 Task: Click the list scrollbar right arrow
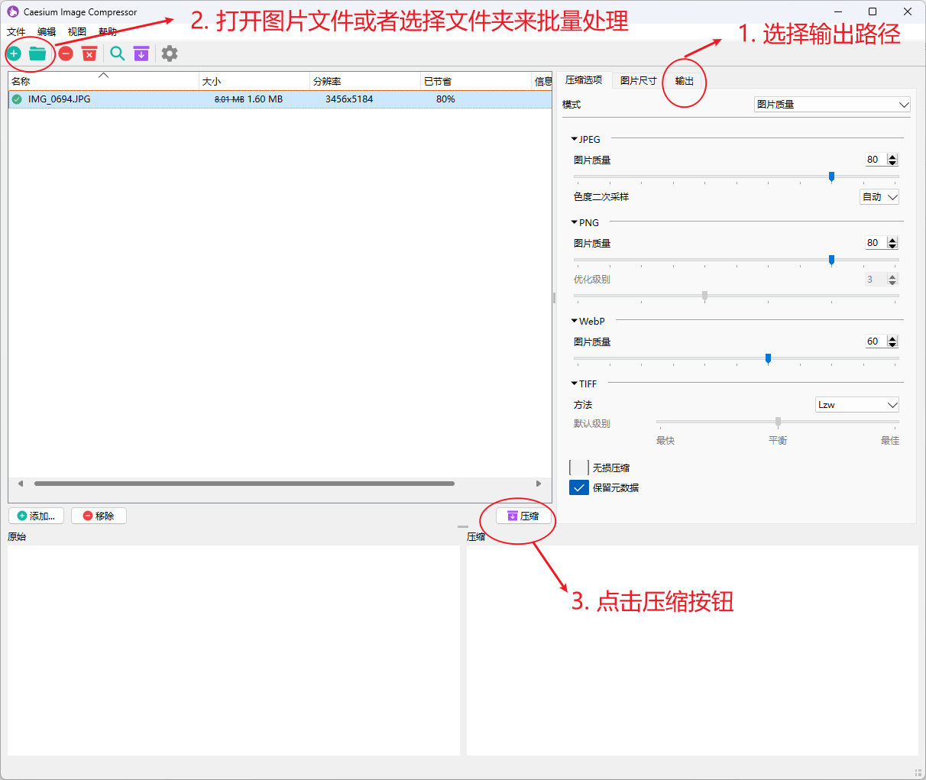click(539, 484)
